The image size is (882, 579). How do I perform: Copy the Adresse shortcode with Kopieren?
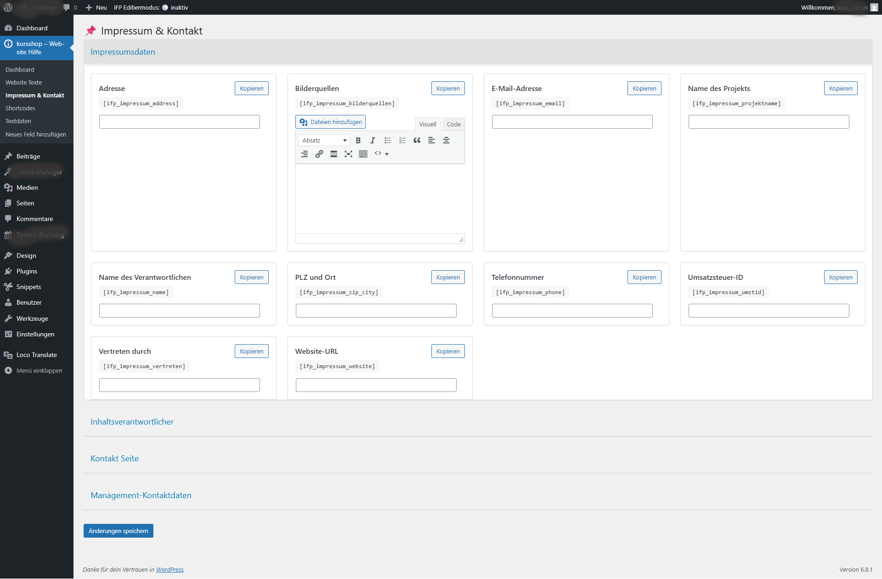click(251, 89)
